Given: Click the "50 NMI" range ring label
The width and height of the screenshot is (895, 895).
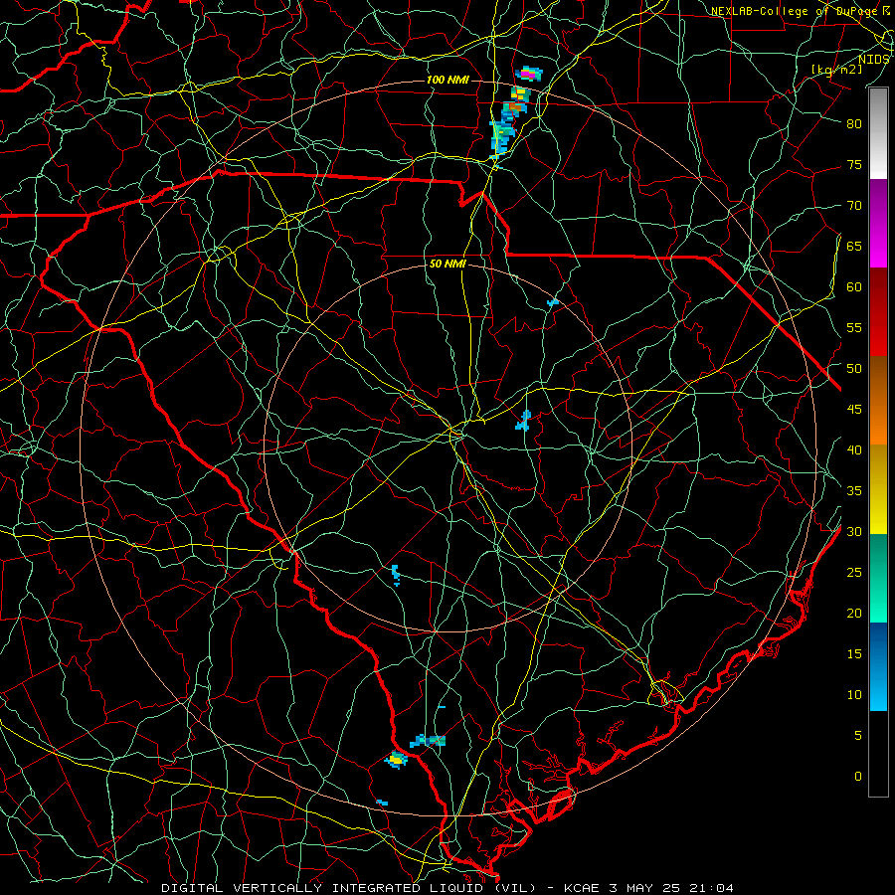Looking at the screenshot, I should pos(447,264).
